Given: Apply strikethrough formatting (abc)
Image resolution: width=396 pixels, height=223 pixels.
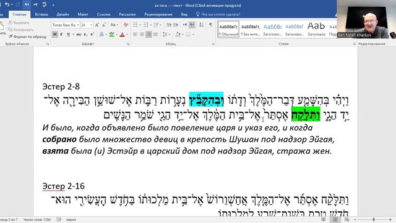Looking at the screenshot, I should [x=79, y=34].
